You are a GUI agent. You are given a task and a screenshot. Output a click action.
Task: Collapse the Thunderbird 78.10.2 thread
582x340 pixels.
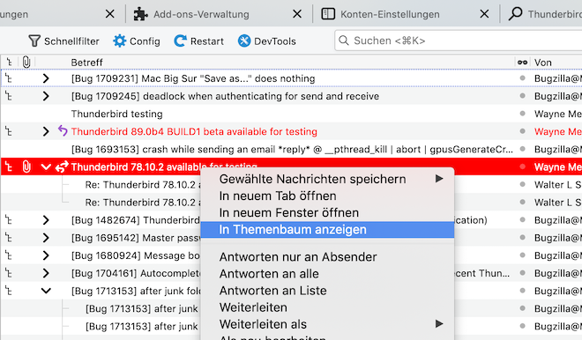pyautogui.click(x=46, y=166)
